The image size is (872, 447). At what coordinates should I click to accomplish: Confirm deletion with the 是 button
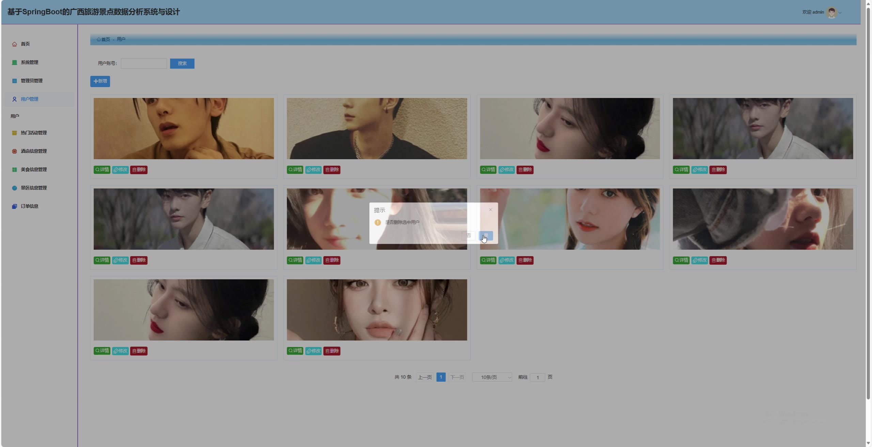coord(485,236)
